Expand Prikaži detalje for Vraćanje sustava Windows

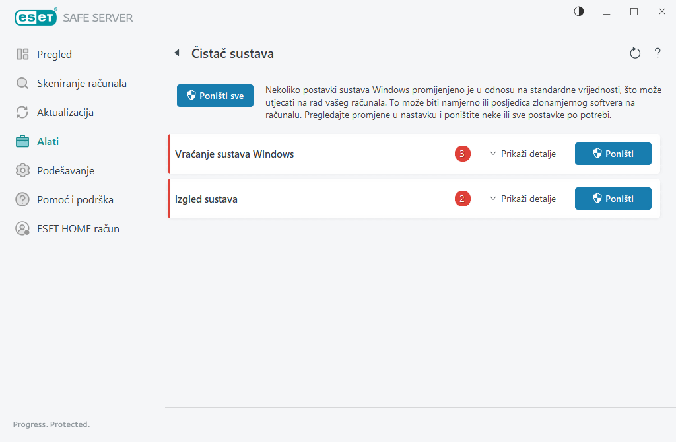[523, 154]
